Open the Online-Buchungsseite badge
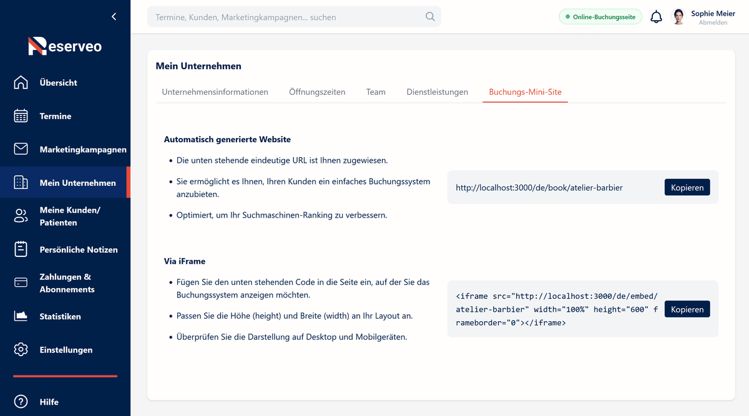The height and width of the screenshot is (416, 749). (600, 17)
